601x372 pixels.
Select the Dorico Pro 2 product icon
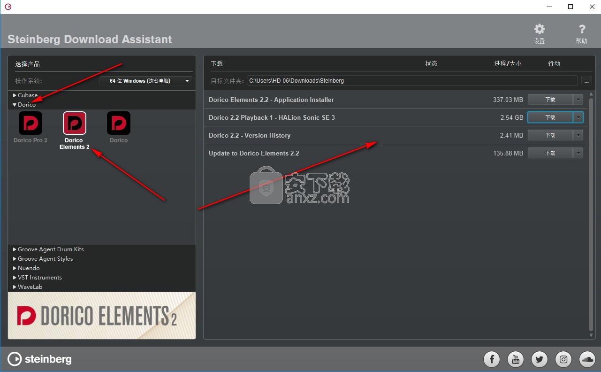point(30,123)
